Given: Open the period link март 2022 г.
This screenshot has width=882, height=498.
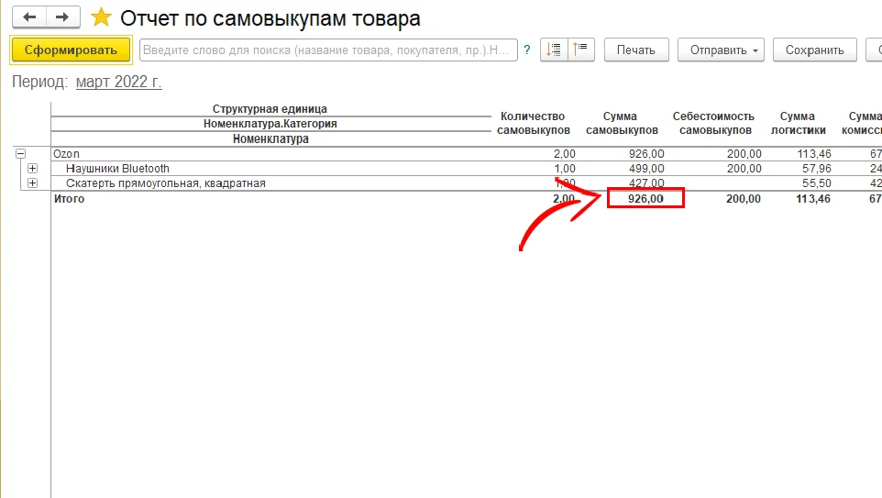Looking at the screenshot, I should (118, 83).
